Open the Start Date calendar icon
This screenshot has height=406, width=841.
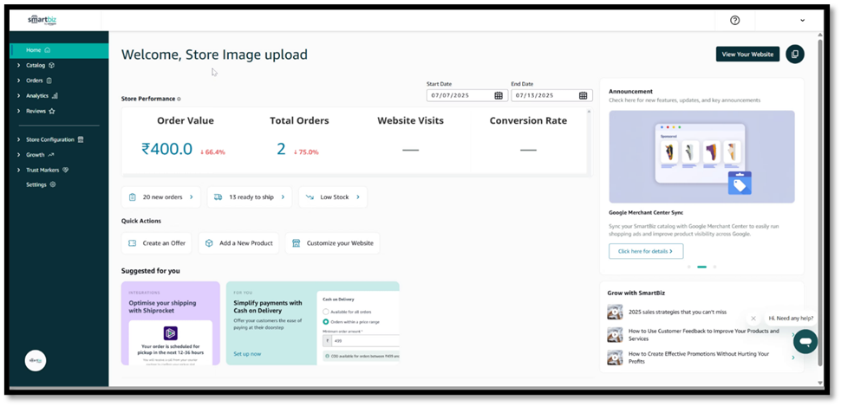pyautogui.click(x=499, y=96)
